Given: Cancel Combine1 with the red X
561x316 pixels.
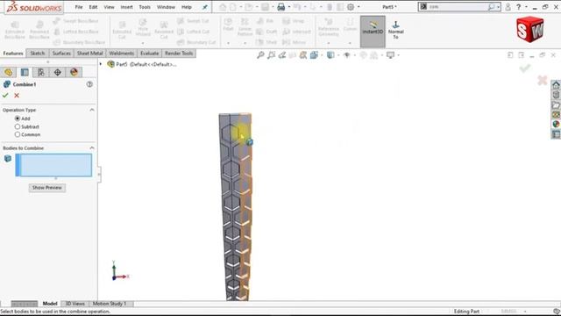Looking at the screenshot, I should [17, 96].
